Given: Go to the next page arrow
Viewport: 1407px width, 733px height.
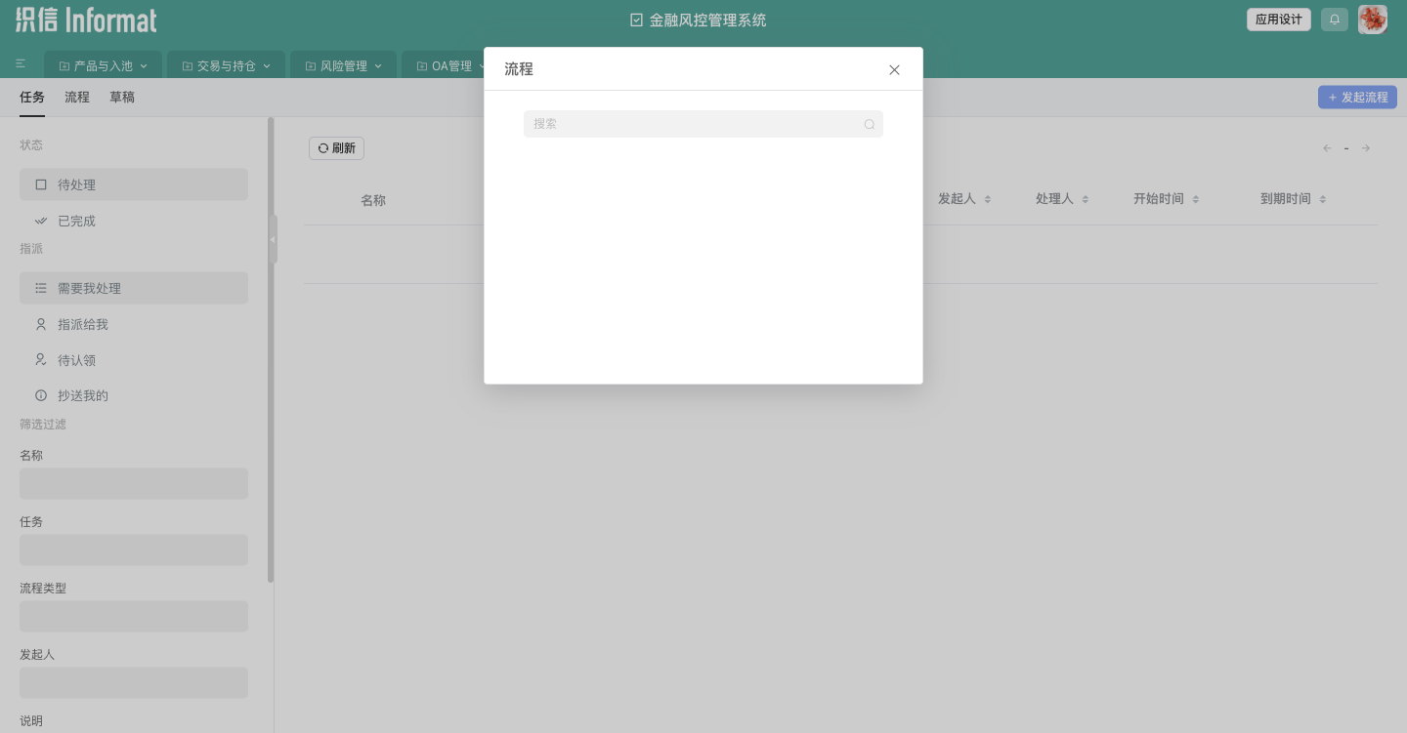Looking at the screenshot, I should coord(1366,148).
